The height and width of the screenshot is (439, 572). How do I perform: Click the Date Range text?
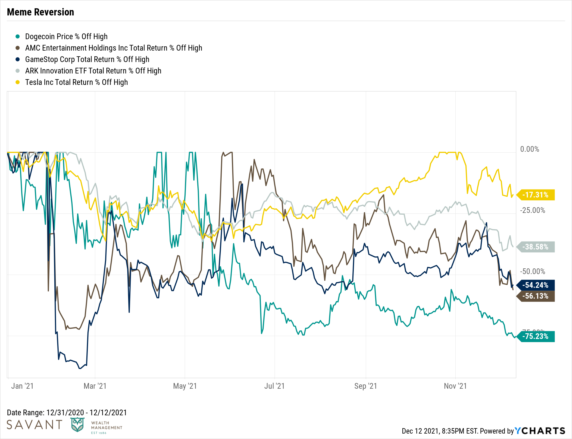(67, 412)
